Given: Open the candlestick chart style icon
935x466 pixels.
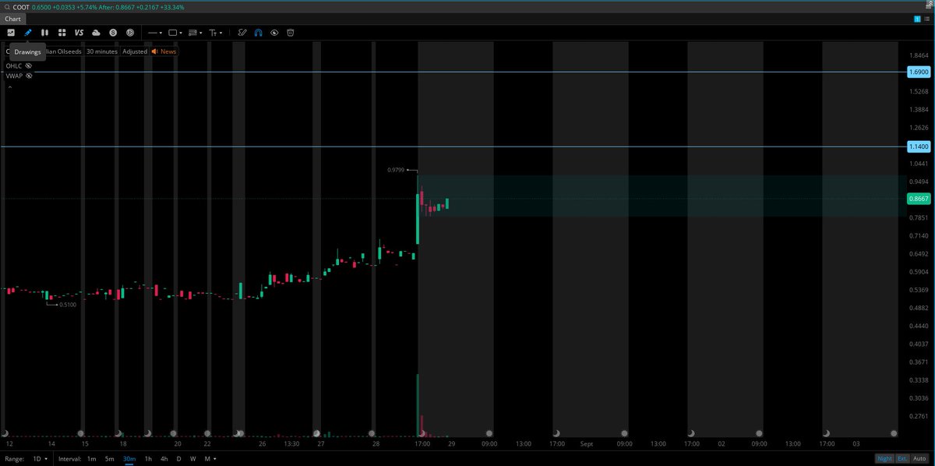Looking at the screenshot, I should [44, 33].
